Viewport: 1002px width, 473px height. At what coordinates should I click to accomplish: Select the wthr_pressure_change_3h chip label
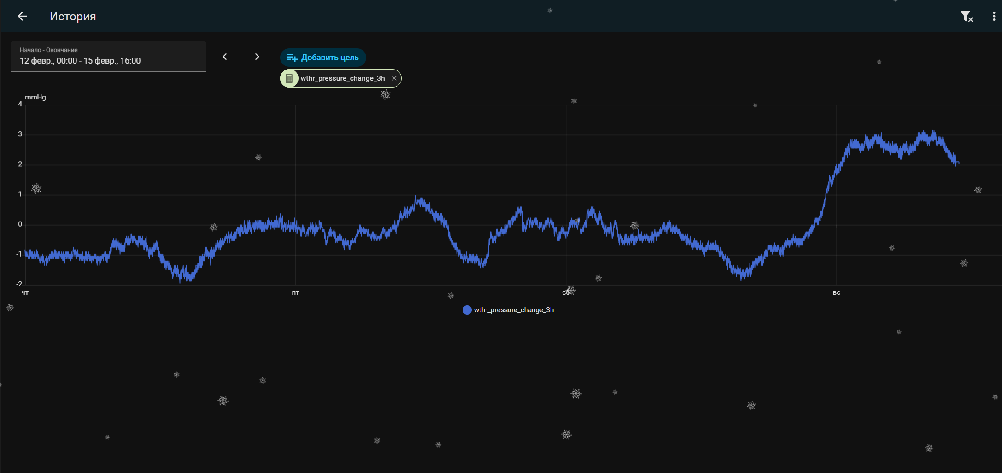[x=342, y=78]
